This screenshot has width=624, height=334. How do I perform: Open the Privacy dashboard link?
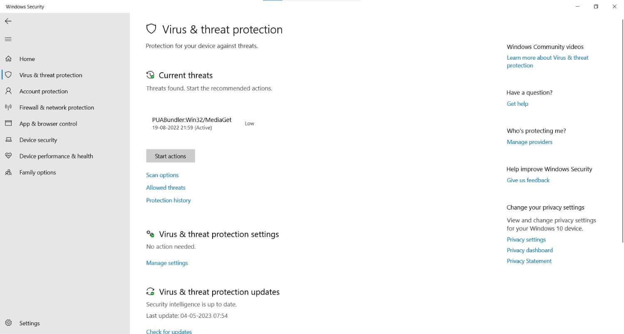[x=530, y=250]
